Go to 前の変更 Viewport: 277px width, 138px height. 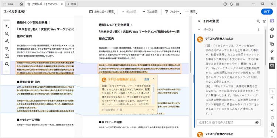coord(129,12)
